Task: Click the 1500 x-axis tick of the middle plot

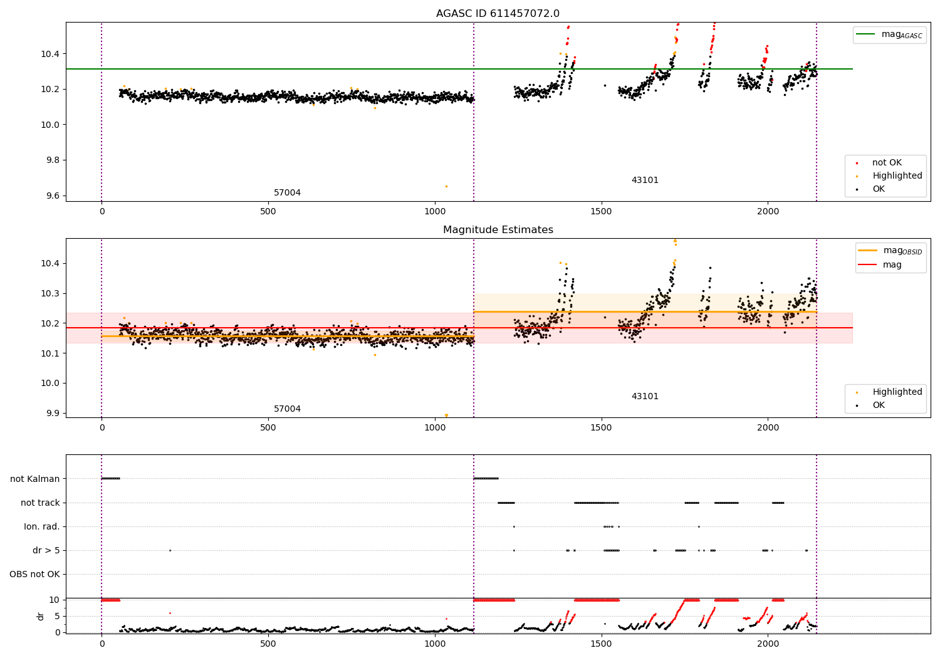Action: pos(601,428)
